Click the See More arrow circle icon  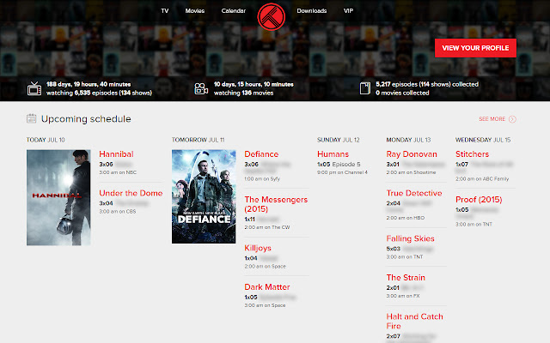pos(512,119)
